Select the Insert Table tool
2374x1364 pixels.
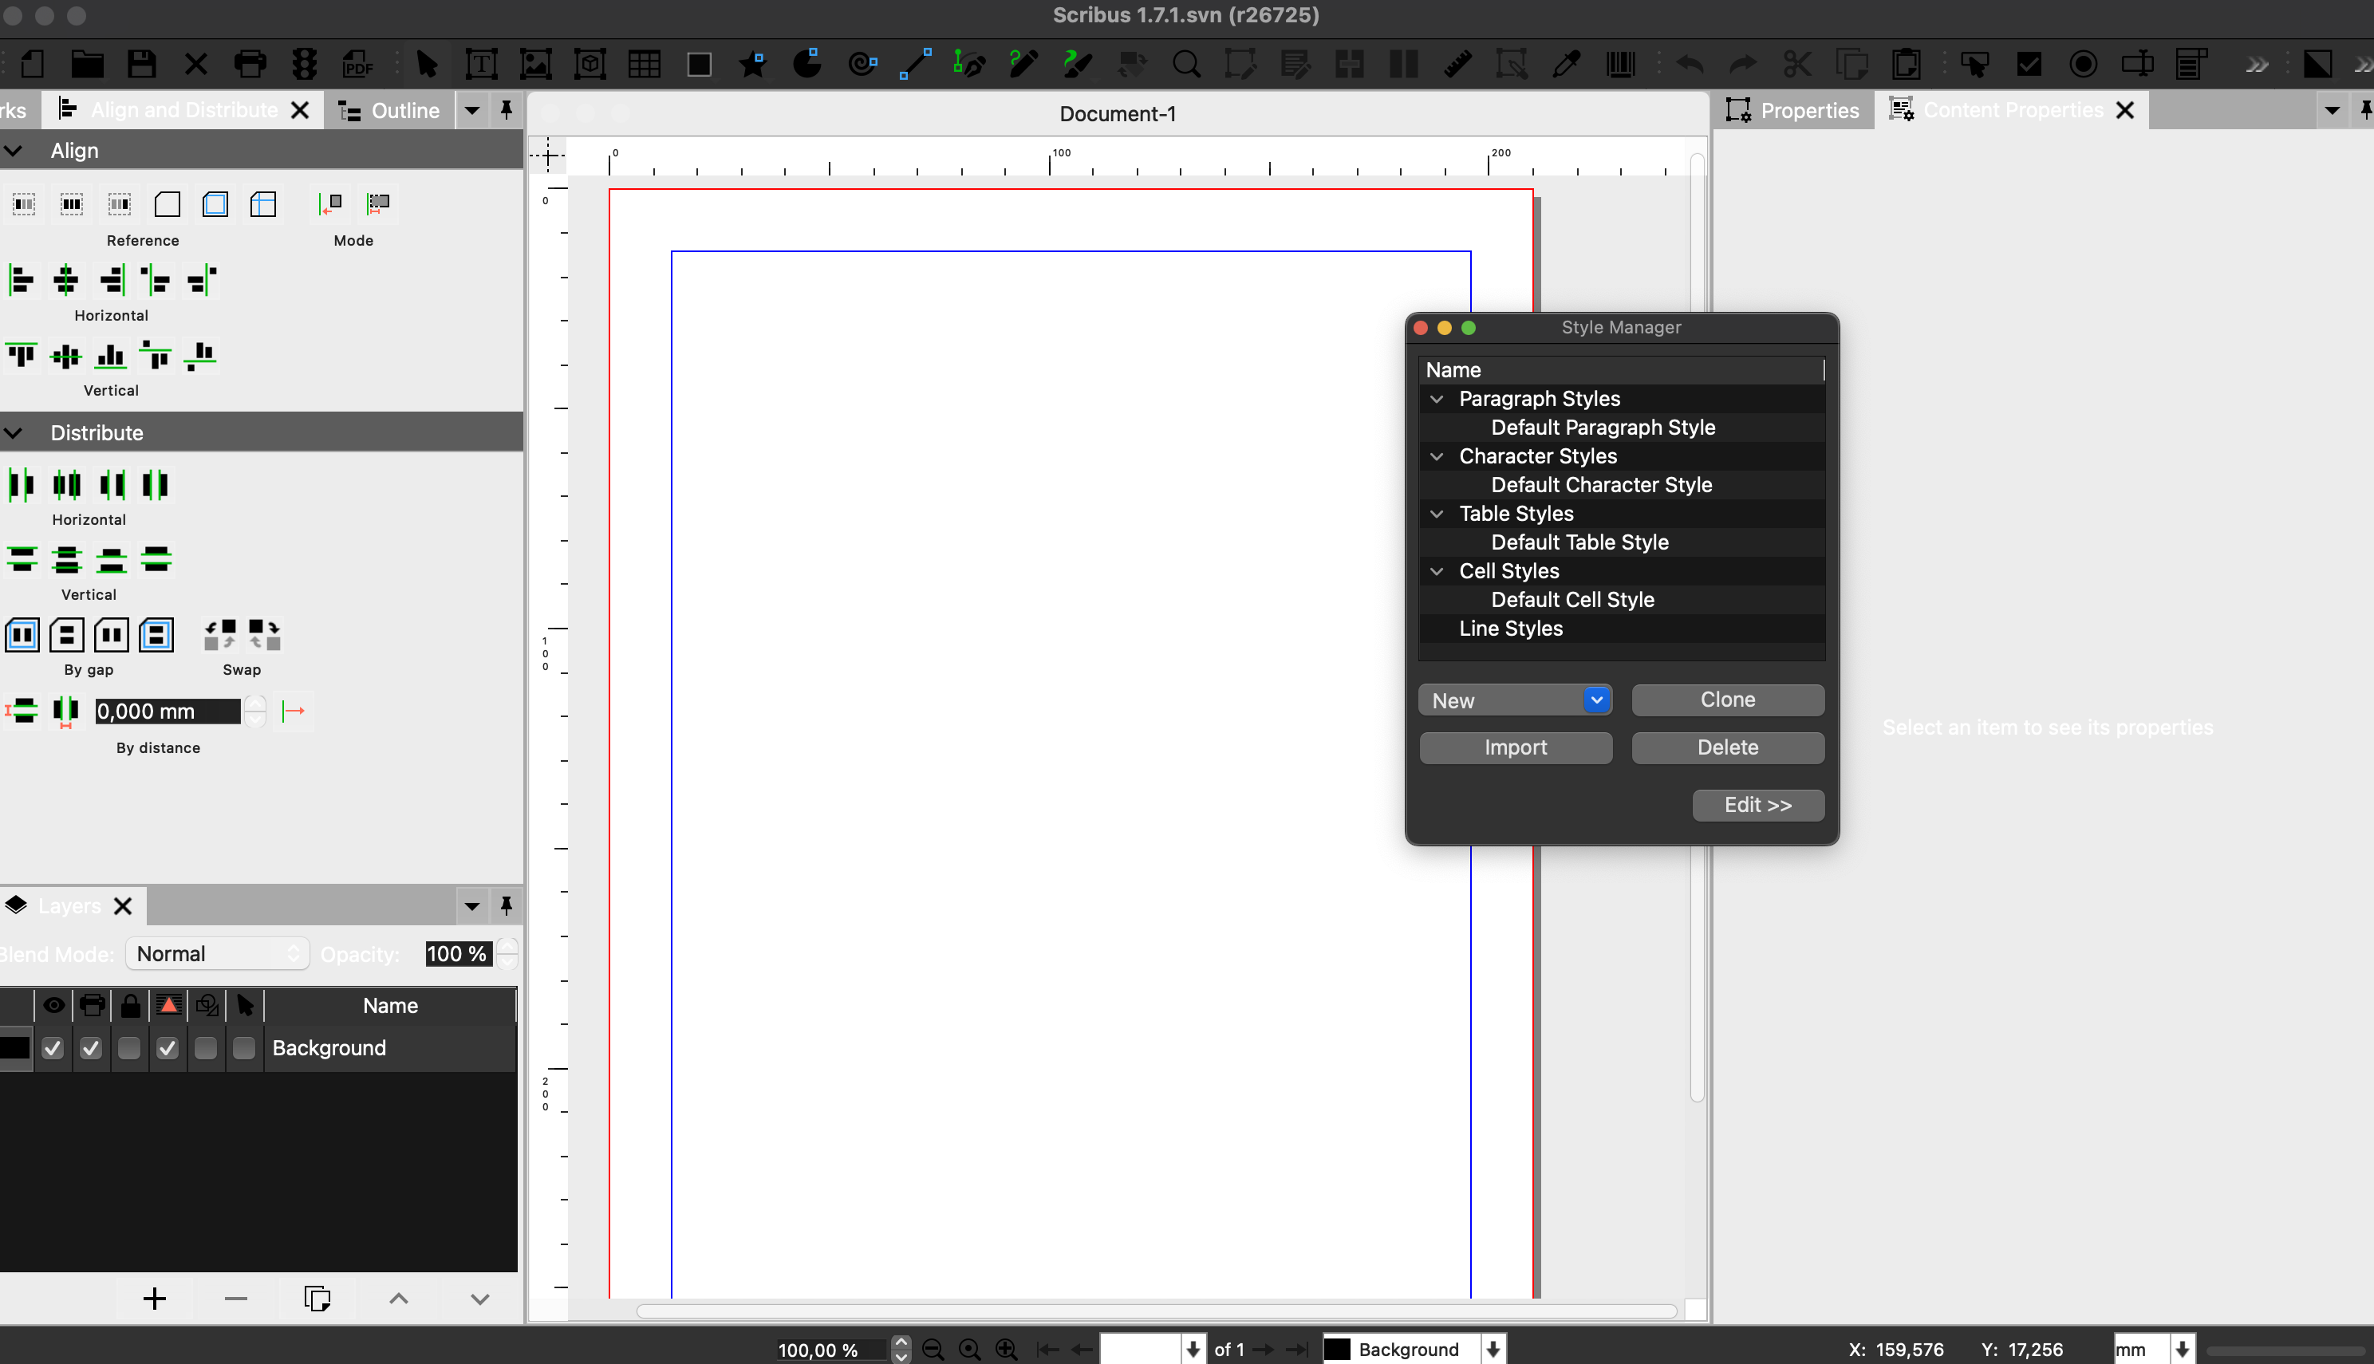pos(645,64)
